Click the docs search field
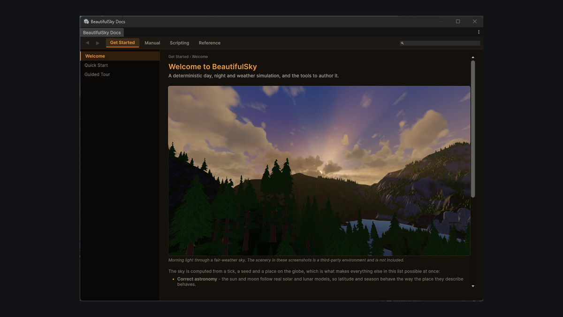563x317 pixels. pyautogui.click(x=440, y=43)
